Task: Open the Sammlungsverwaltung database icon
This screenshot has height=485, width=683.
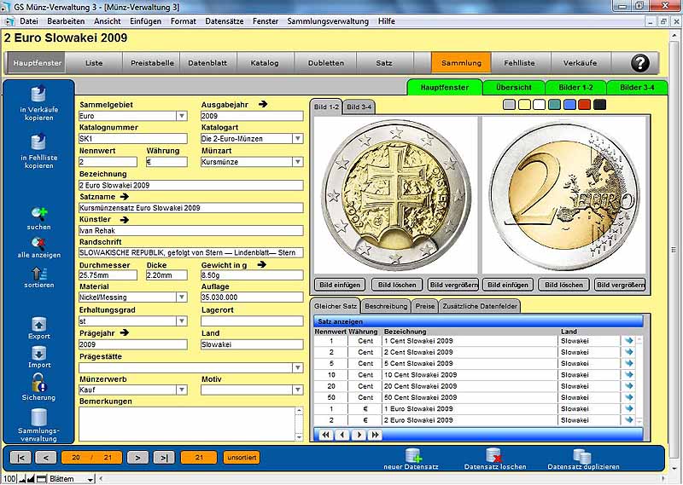Action: tap(38, 417)
